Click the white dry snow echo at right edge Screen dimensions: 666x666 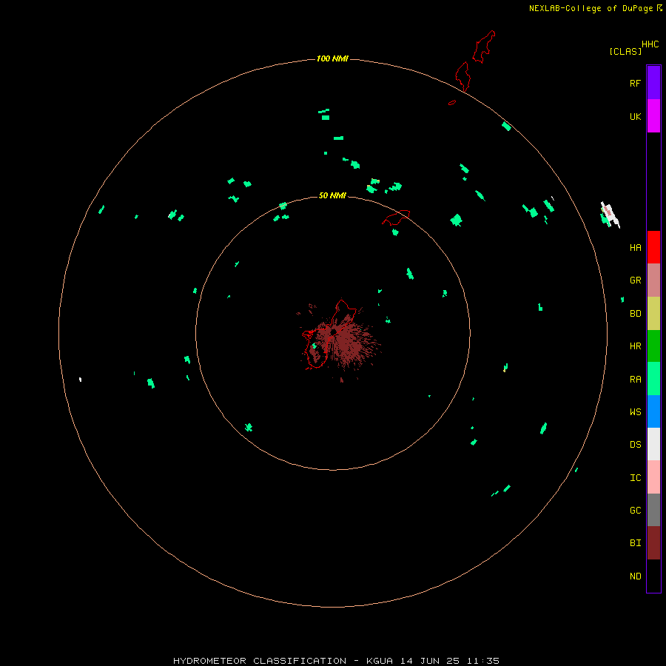(x=610, y=215)
